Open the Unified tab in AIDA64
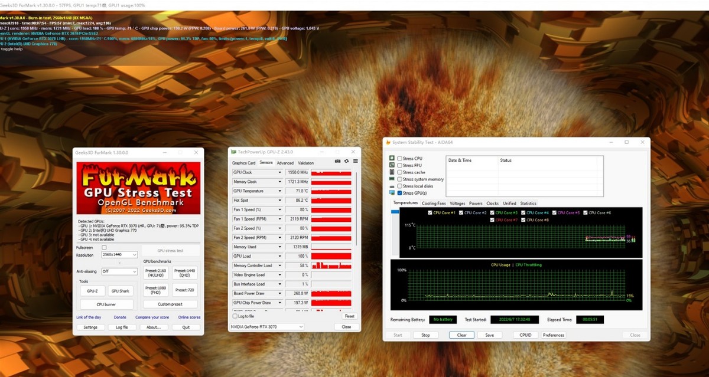The image size is (709, 377). coord(509,203)
